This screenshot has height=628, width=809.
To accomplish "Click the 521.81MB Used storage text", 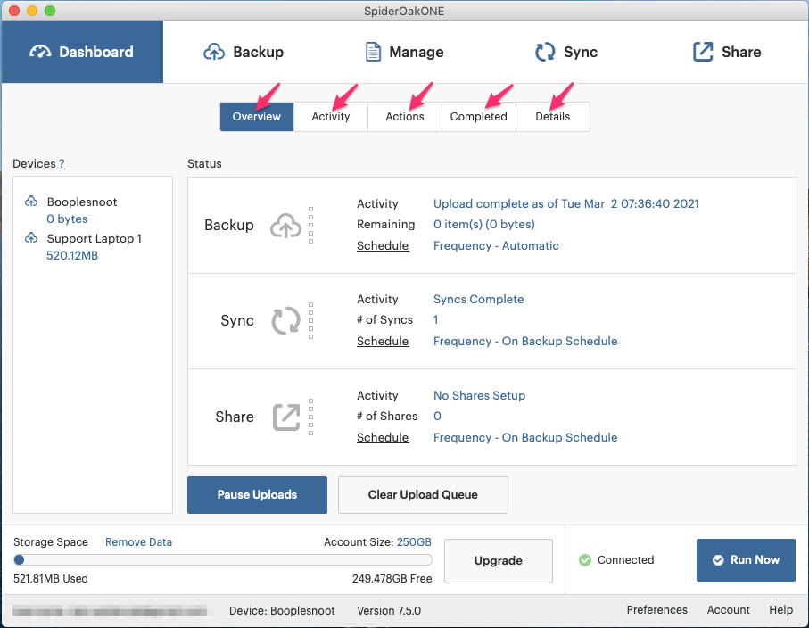I will pyautogui.click(x=51, y=578).
